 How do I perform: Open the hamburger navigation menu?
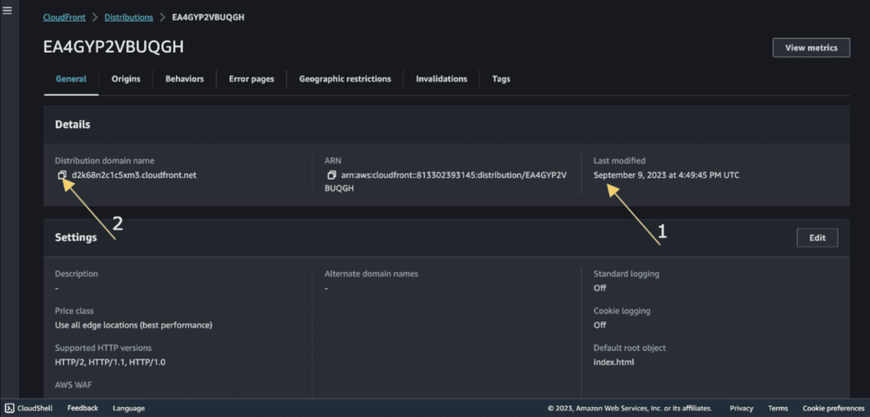(x=7, y=10)
